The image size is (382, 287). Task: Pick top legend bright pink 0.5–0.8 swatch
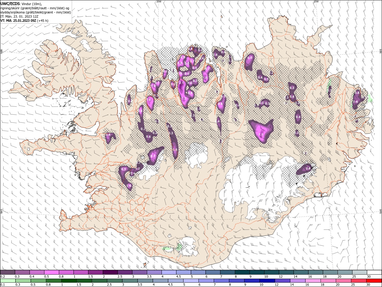[x=52, y=272]
